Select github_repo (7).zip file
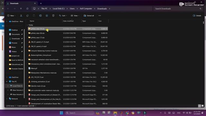The height and width of the screenshot is (116, 206). click(68, 38)
